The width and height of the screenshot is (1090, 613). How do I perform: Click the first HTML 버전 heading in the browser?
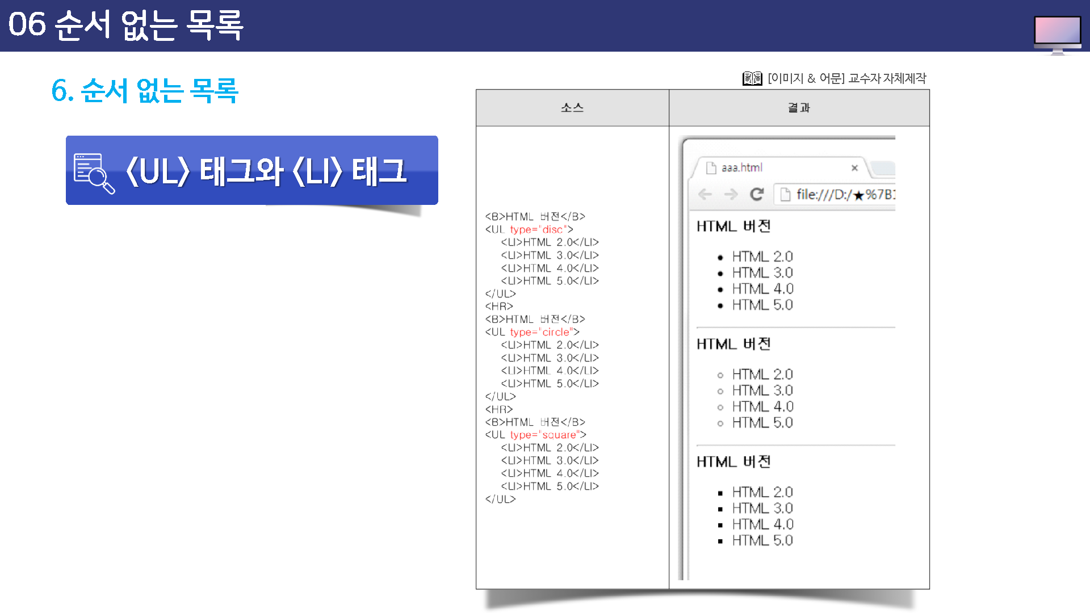coord(733,226)
